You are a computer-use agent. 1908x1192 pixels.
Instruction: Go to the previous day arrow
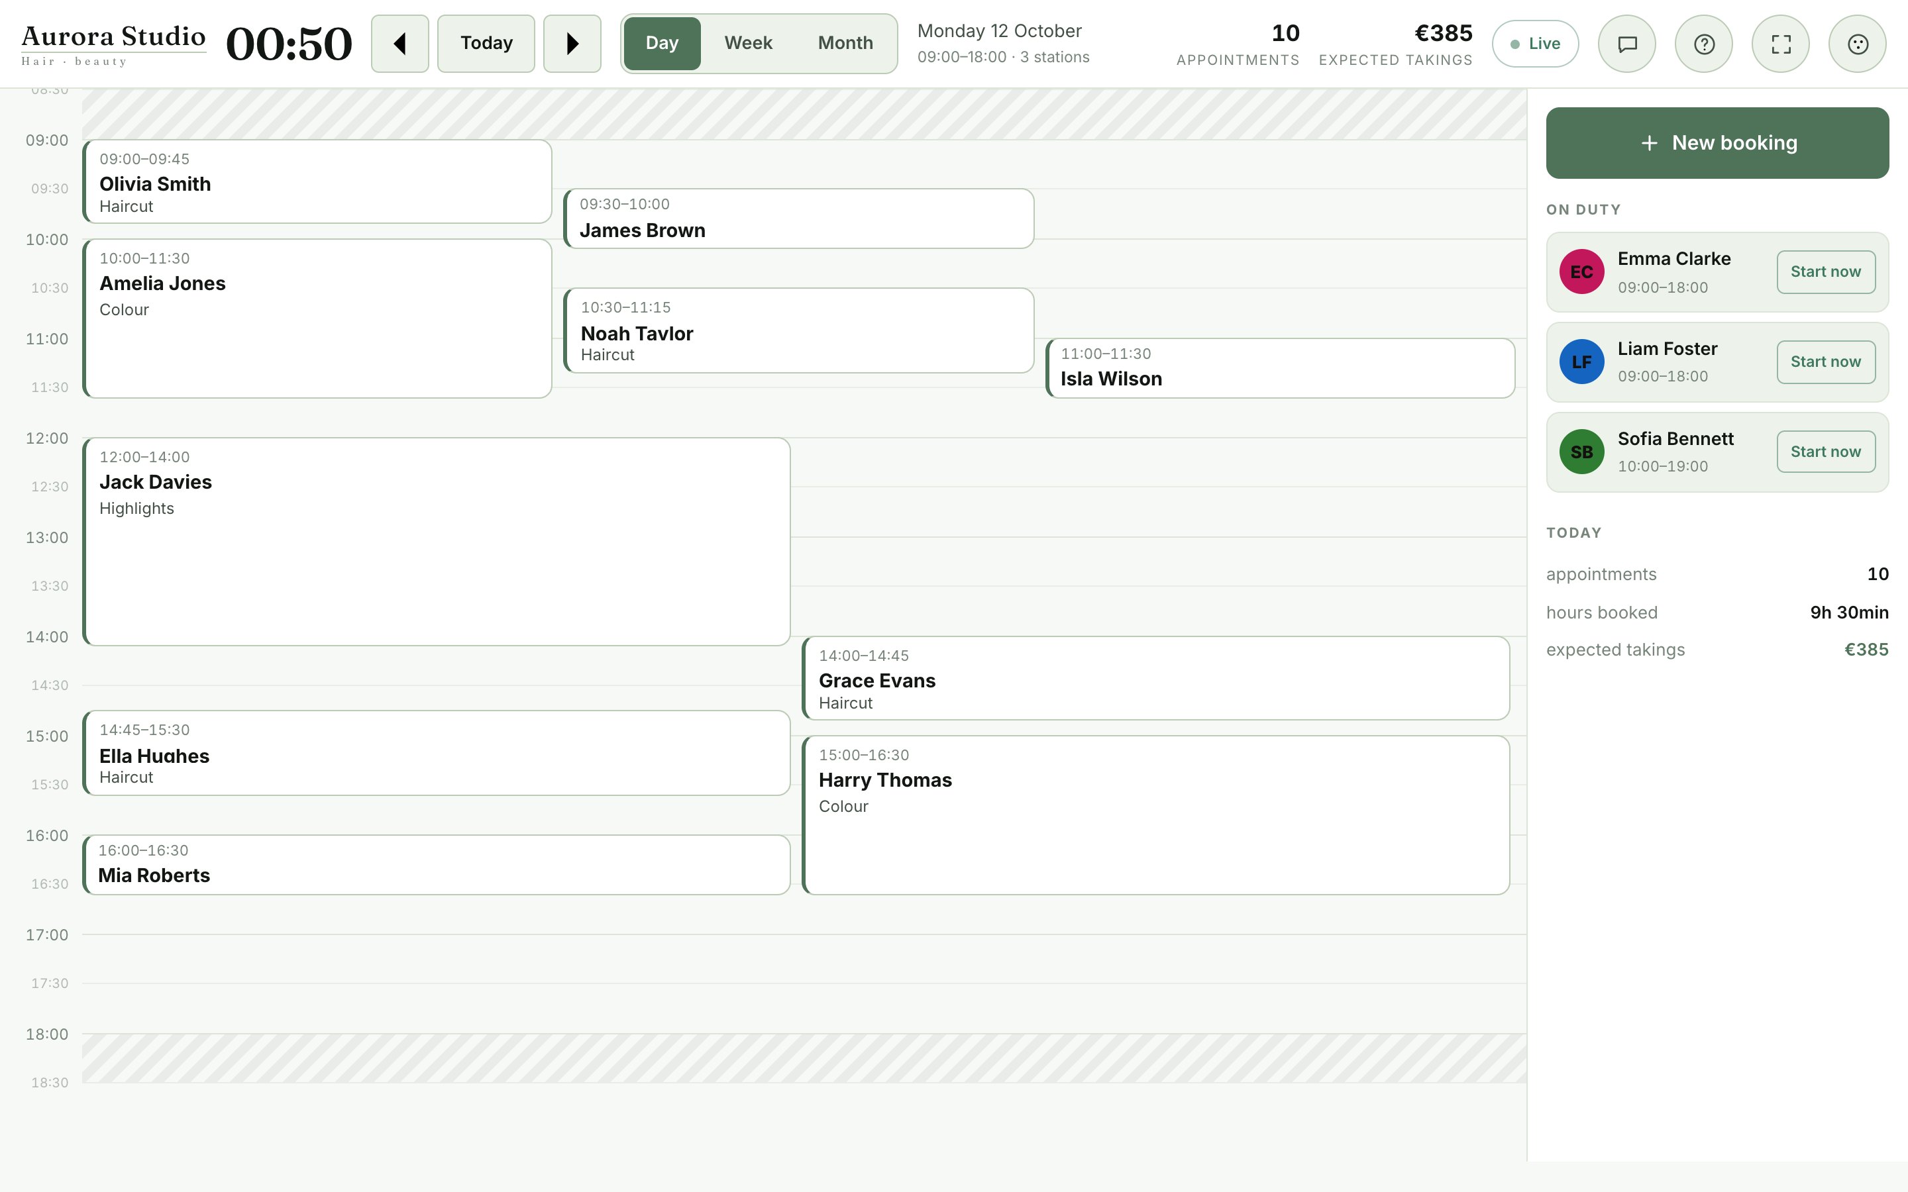click(x=399, y=43)
